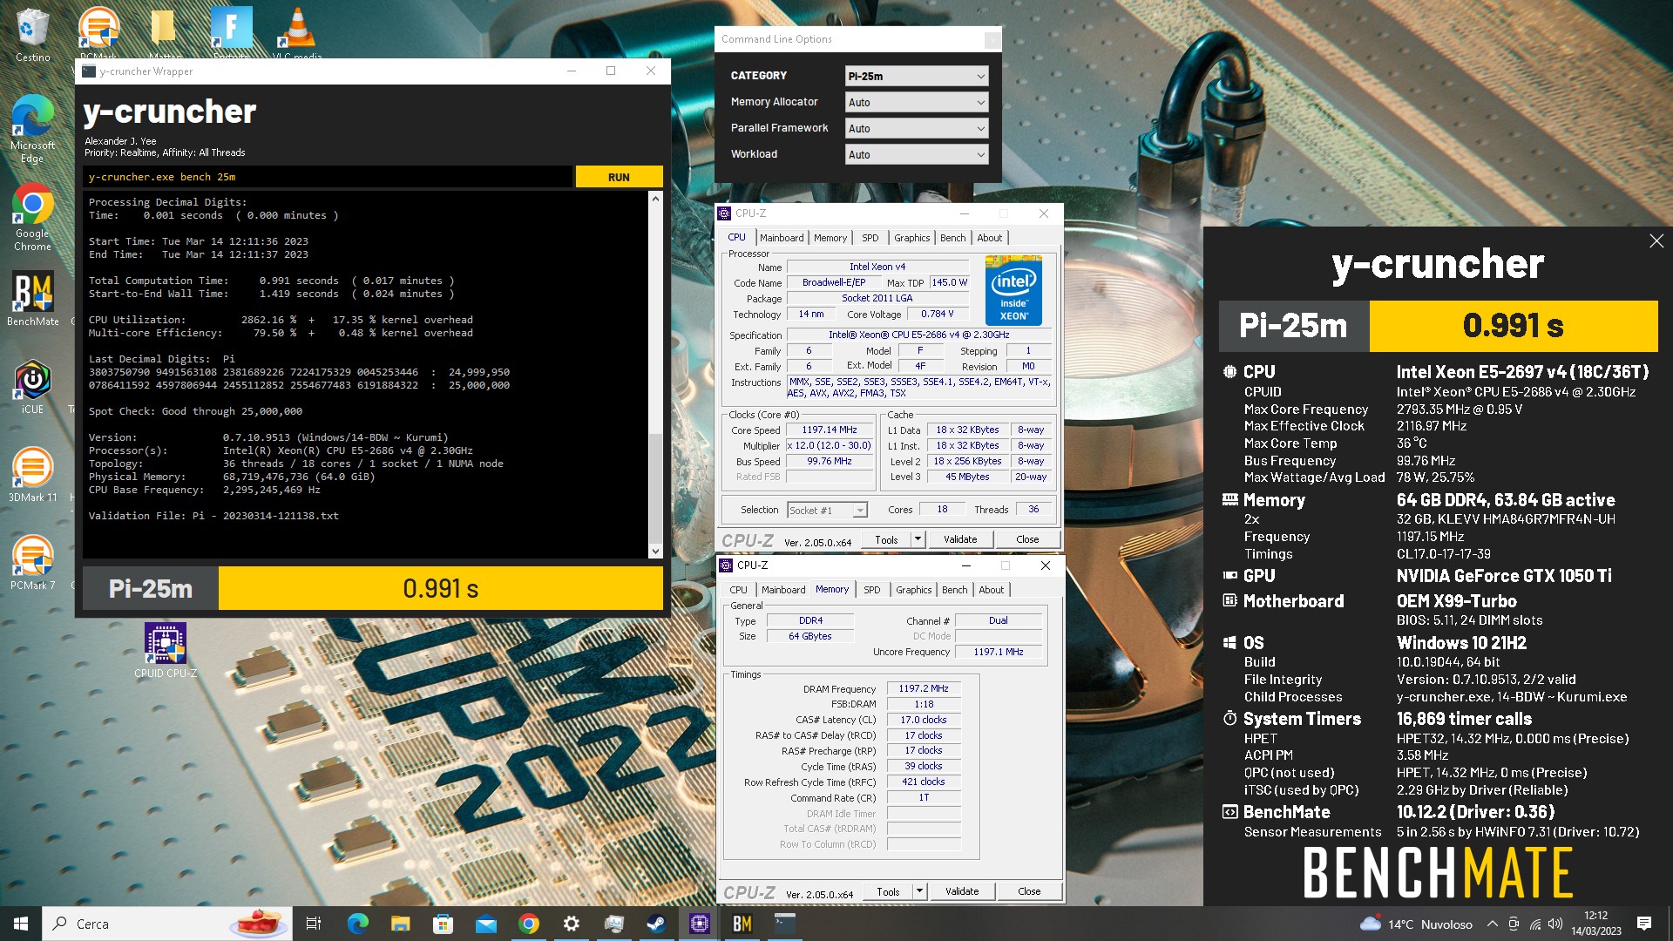Launch CPUID CPU-Z desktop shortcut
This screenshot has width=1673, height=941.
tap(166, 650)
